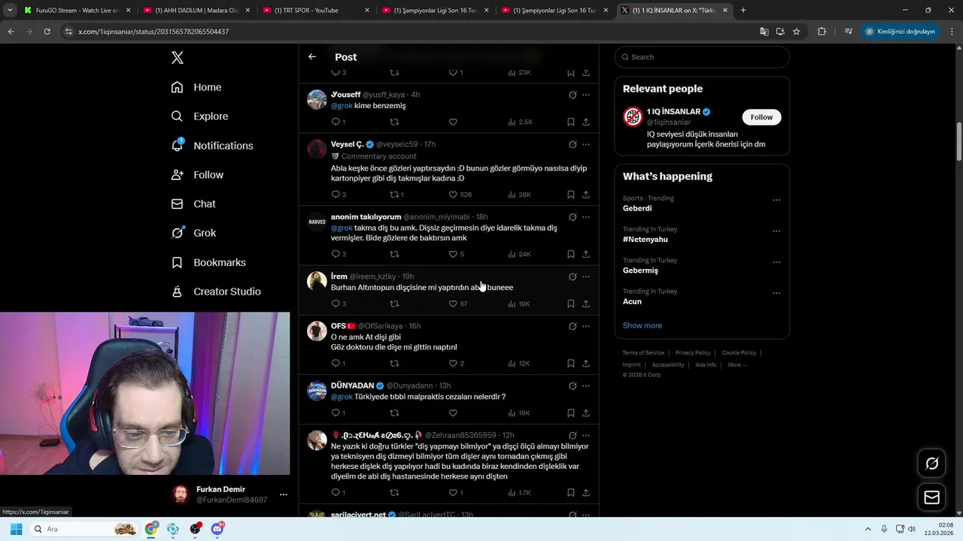View analytics of İrem's reply

(519, 304)
